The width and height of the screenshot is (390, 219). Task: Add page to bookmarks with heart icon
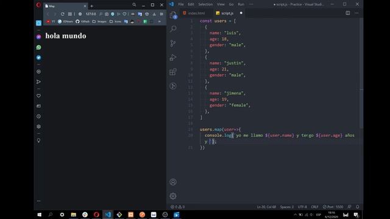pyautogui.click(x=124, y=14)
